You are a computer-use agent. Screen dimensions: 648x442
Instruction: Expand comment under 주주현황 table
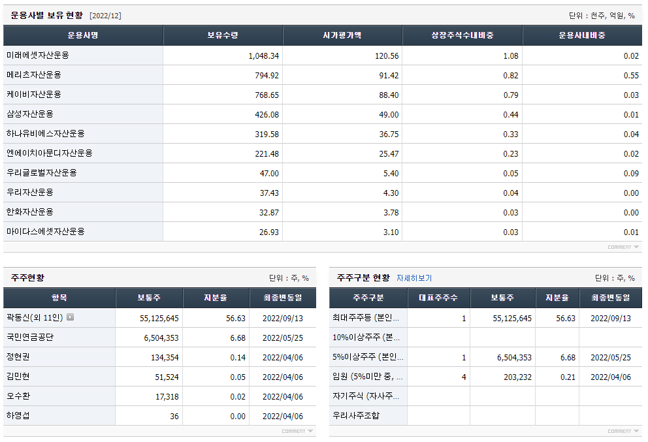[x=297, y=432]
